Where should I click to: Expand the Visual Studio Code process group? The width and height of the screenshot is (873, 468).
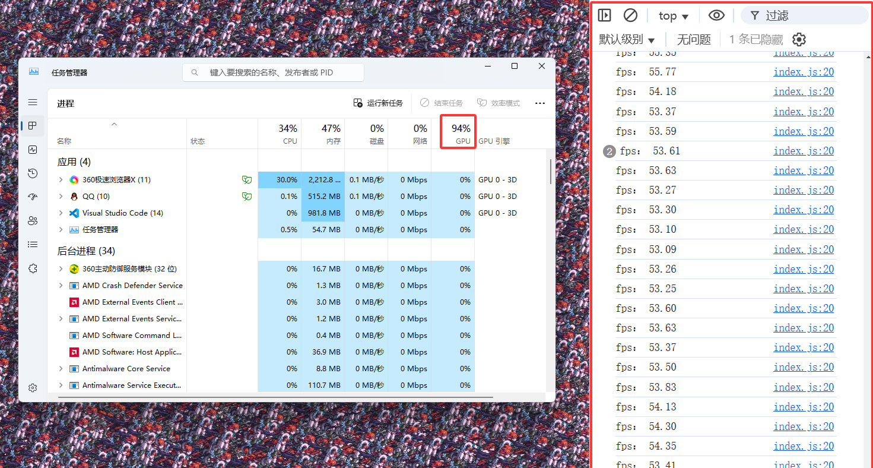pyautogui.click(x=61, y=213)
